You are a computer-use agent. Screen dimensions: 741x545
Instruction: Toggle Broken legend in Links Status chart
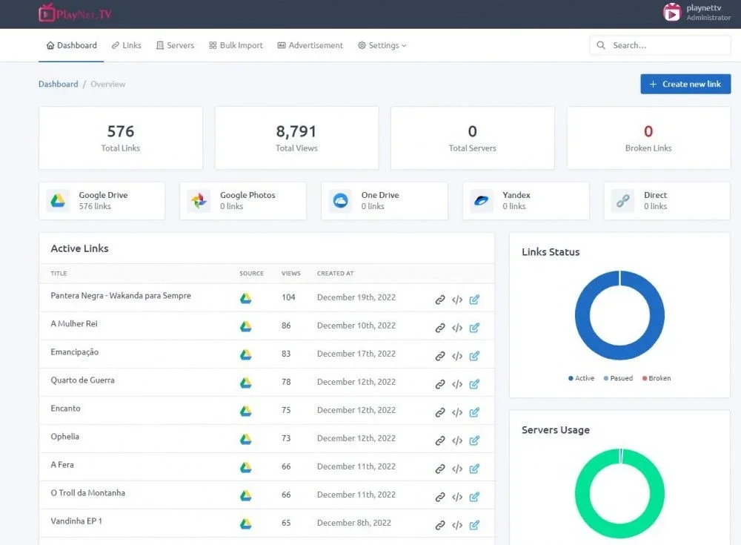coord(657,378)
